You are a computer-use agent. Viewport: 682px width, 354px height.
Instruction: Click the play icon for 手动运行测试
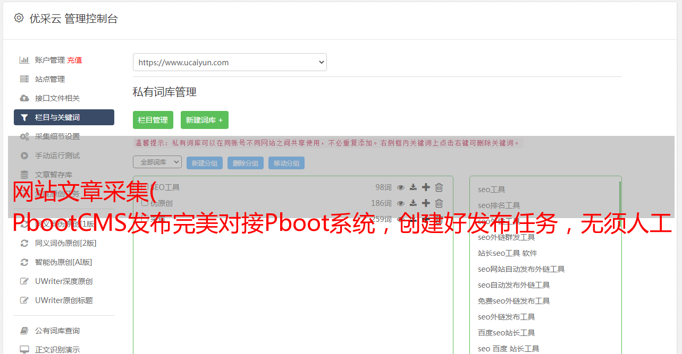tap(24, 156)
